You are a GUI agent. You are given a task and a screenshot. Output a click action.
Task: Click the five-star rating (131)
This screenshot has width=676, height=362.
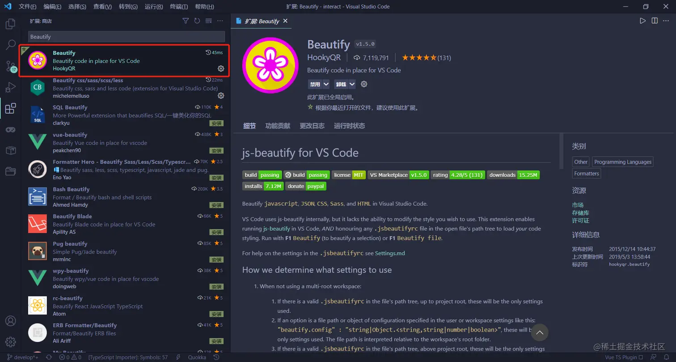click(x=426, y=58)
